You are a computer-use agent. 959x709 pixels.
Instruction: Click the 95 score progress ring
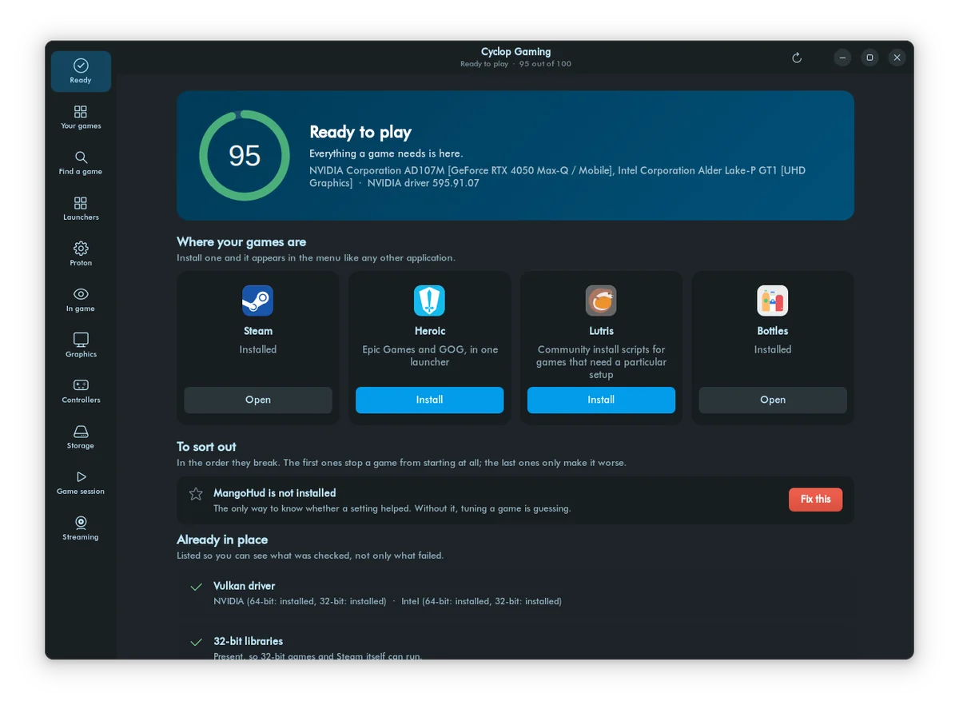tap(245, 155)
